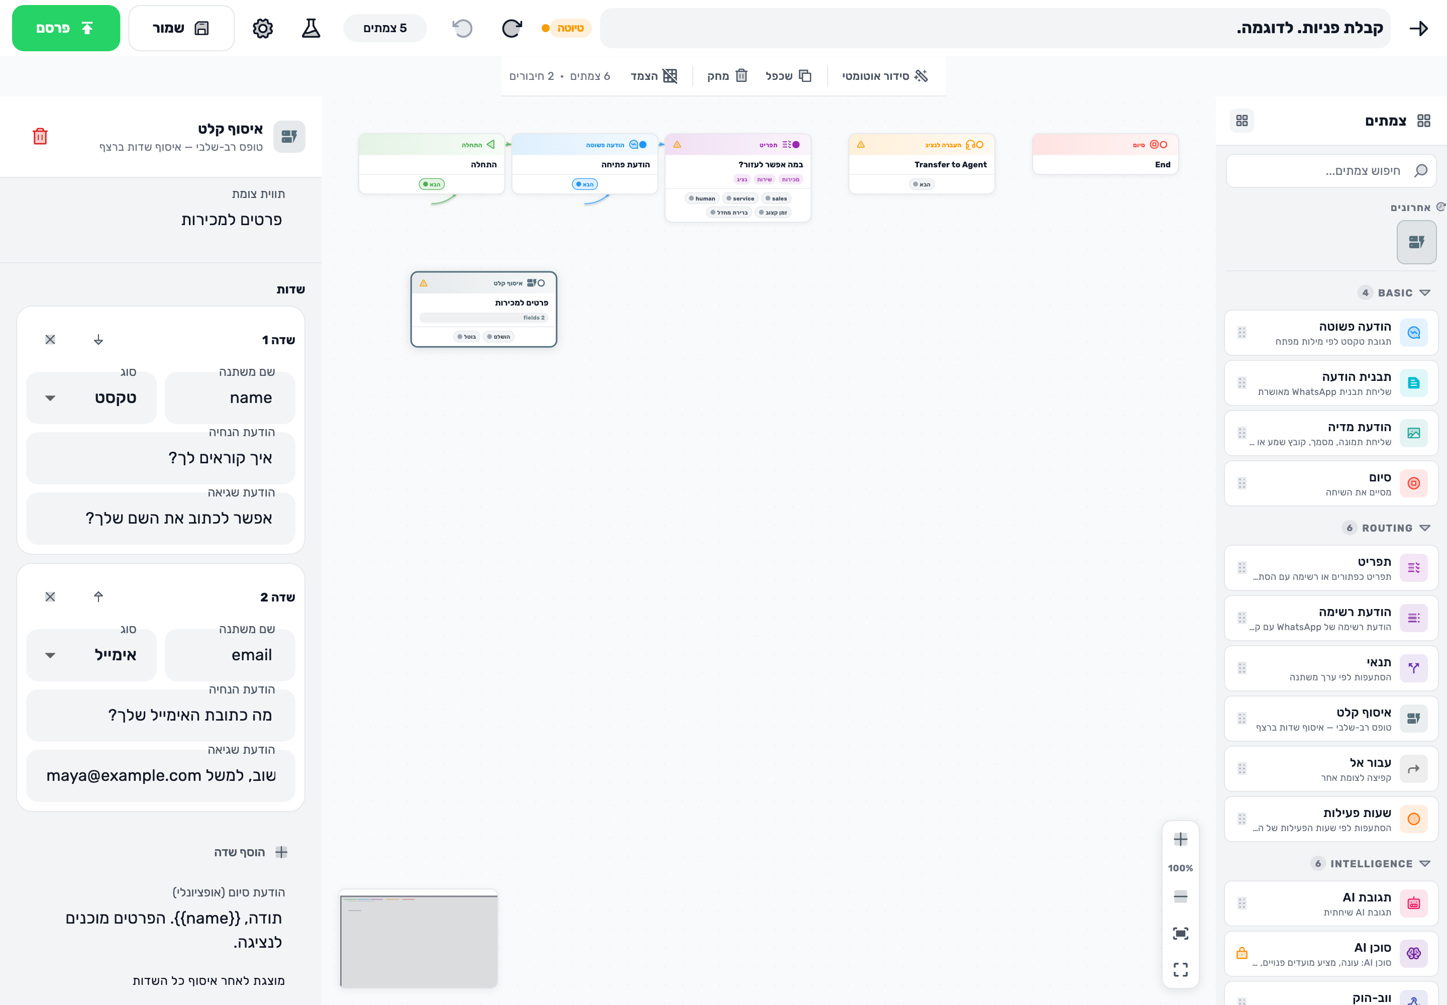Open the settings gear in top bar
Image resolution: width=1447 pixels, height=1005 pixels.
263,28
